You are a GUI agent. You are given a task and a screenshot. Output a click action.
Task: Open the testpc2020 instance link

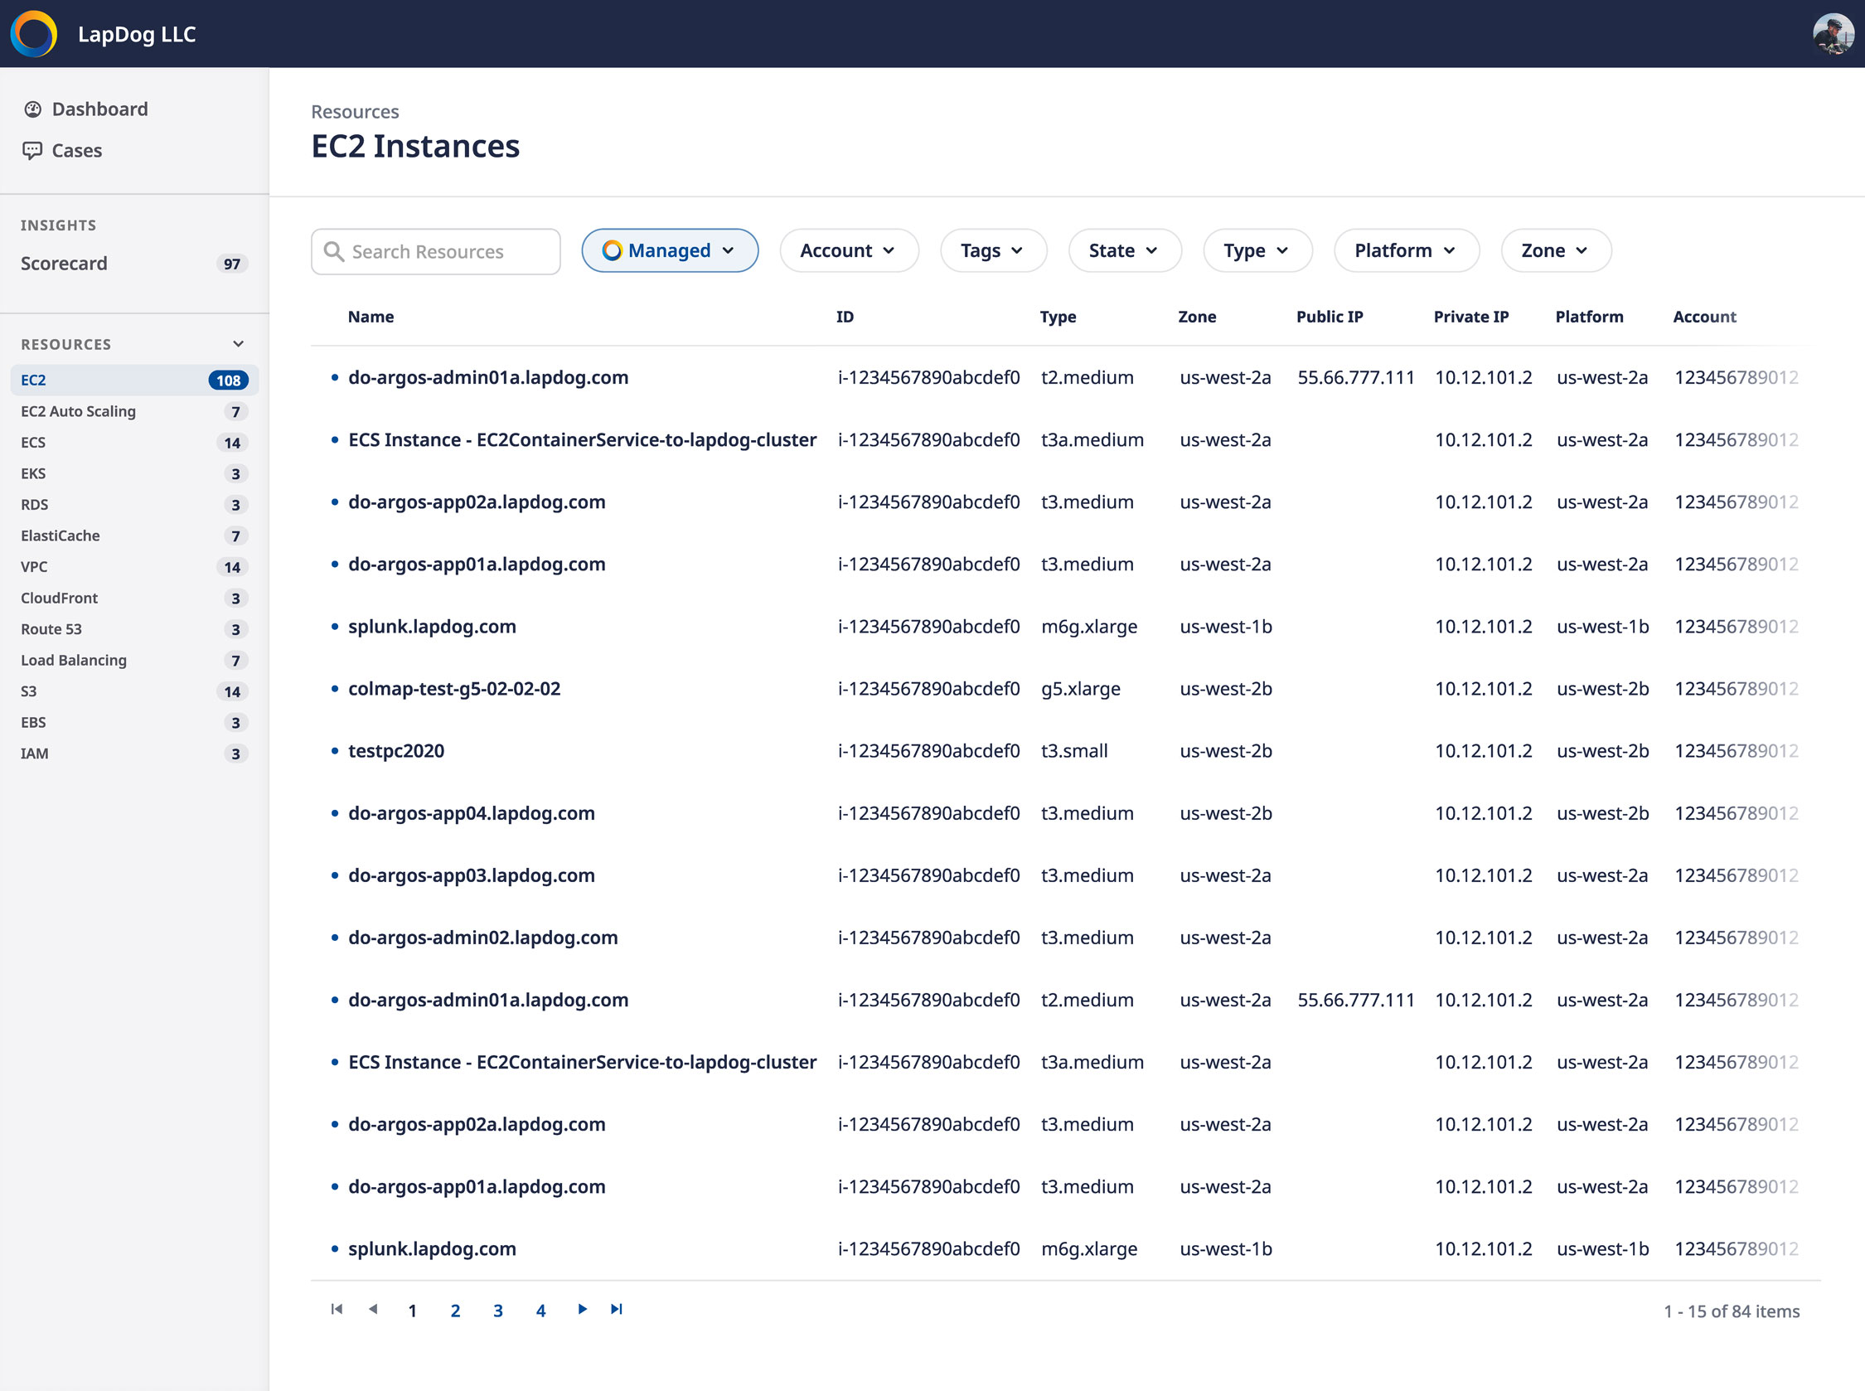(395, 751)
